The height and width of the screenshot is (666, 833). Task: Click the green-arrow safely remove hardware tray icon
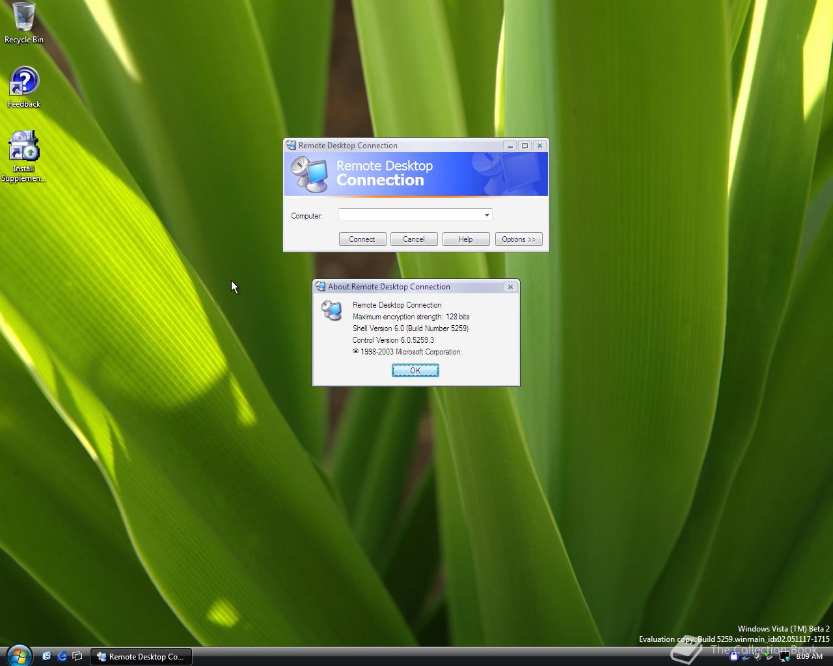[769, 656]
